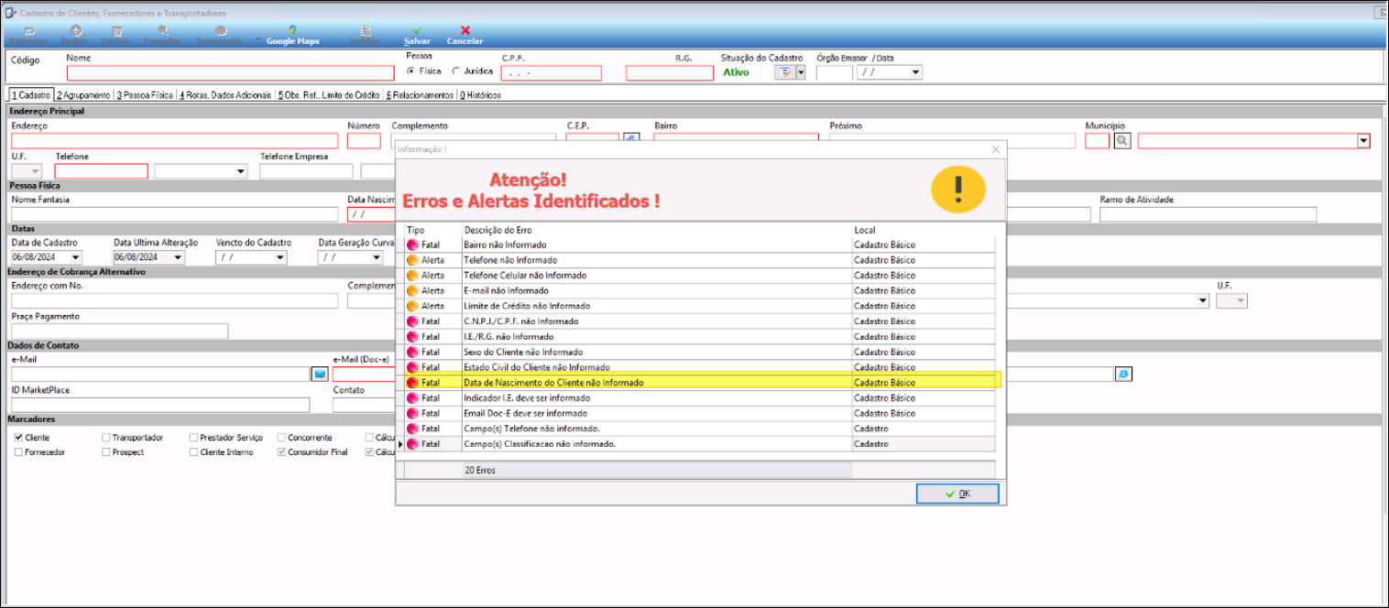This screenshot has width=1389, height=608.
Task: Click the Situação do Cadastro edit icon
Action: [x=785, y=73]
